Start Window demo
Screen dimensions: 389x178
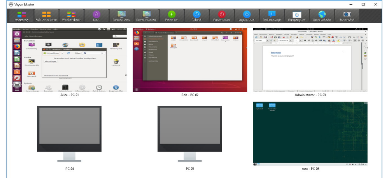click(72, 16)
